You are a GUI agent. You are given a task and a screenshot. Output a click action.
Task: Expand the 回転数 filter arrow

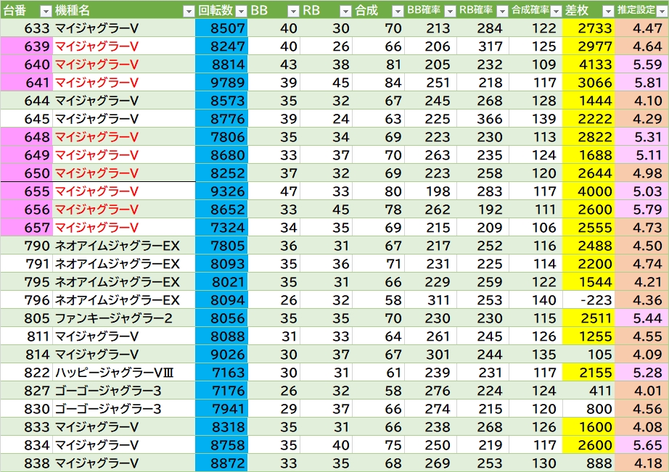point(240,10)
